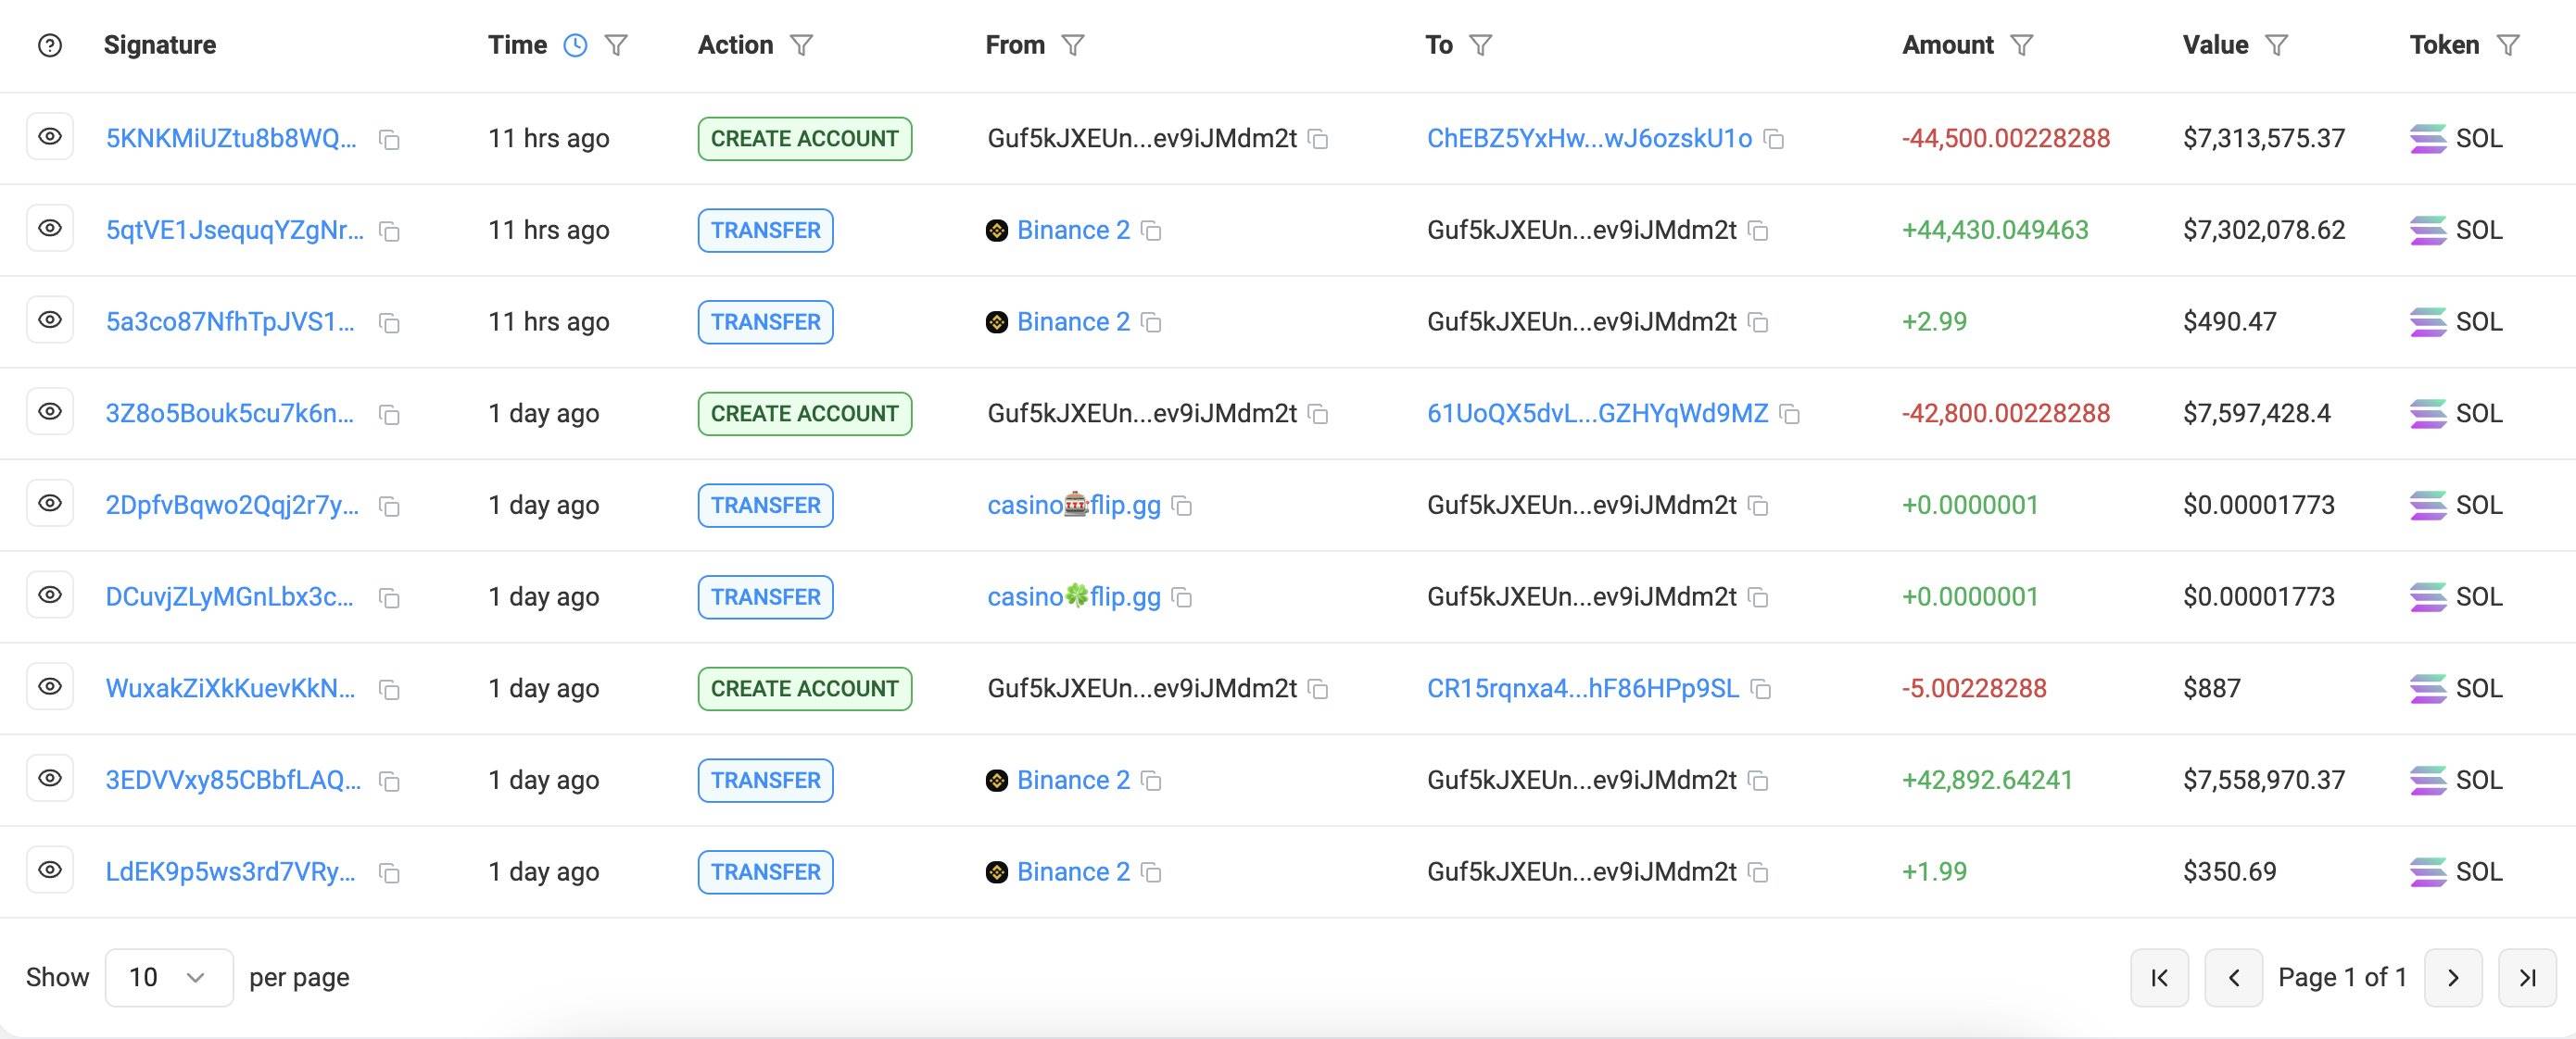Open the rows per page dropdown
Viewport: 2576px width, 1039px height.
coord(168,977)
